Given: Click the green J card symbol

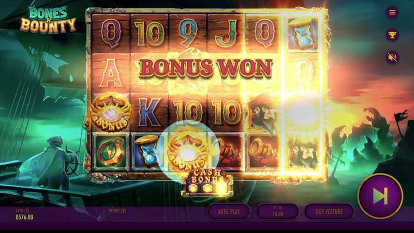Looking at the screenshot, I should (226, 33).
